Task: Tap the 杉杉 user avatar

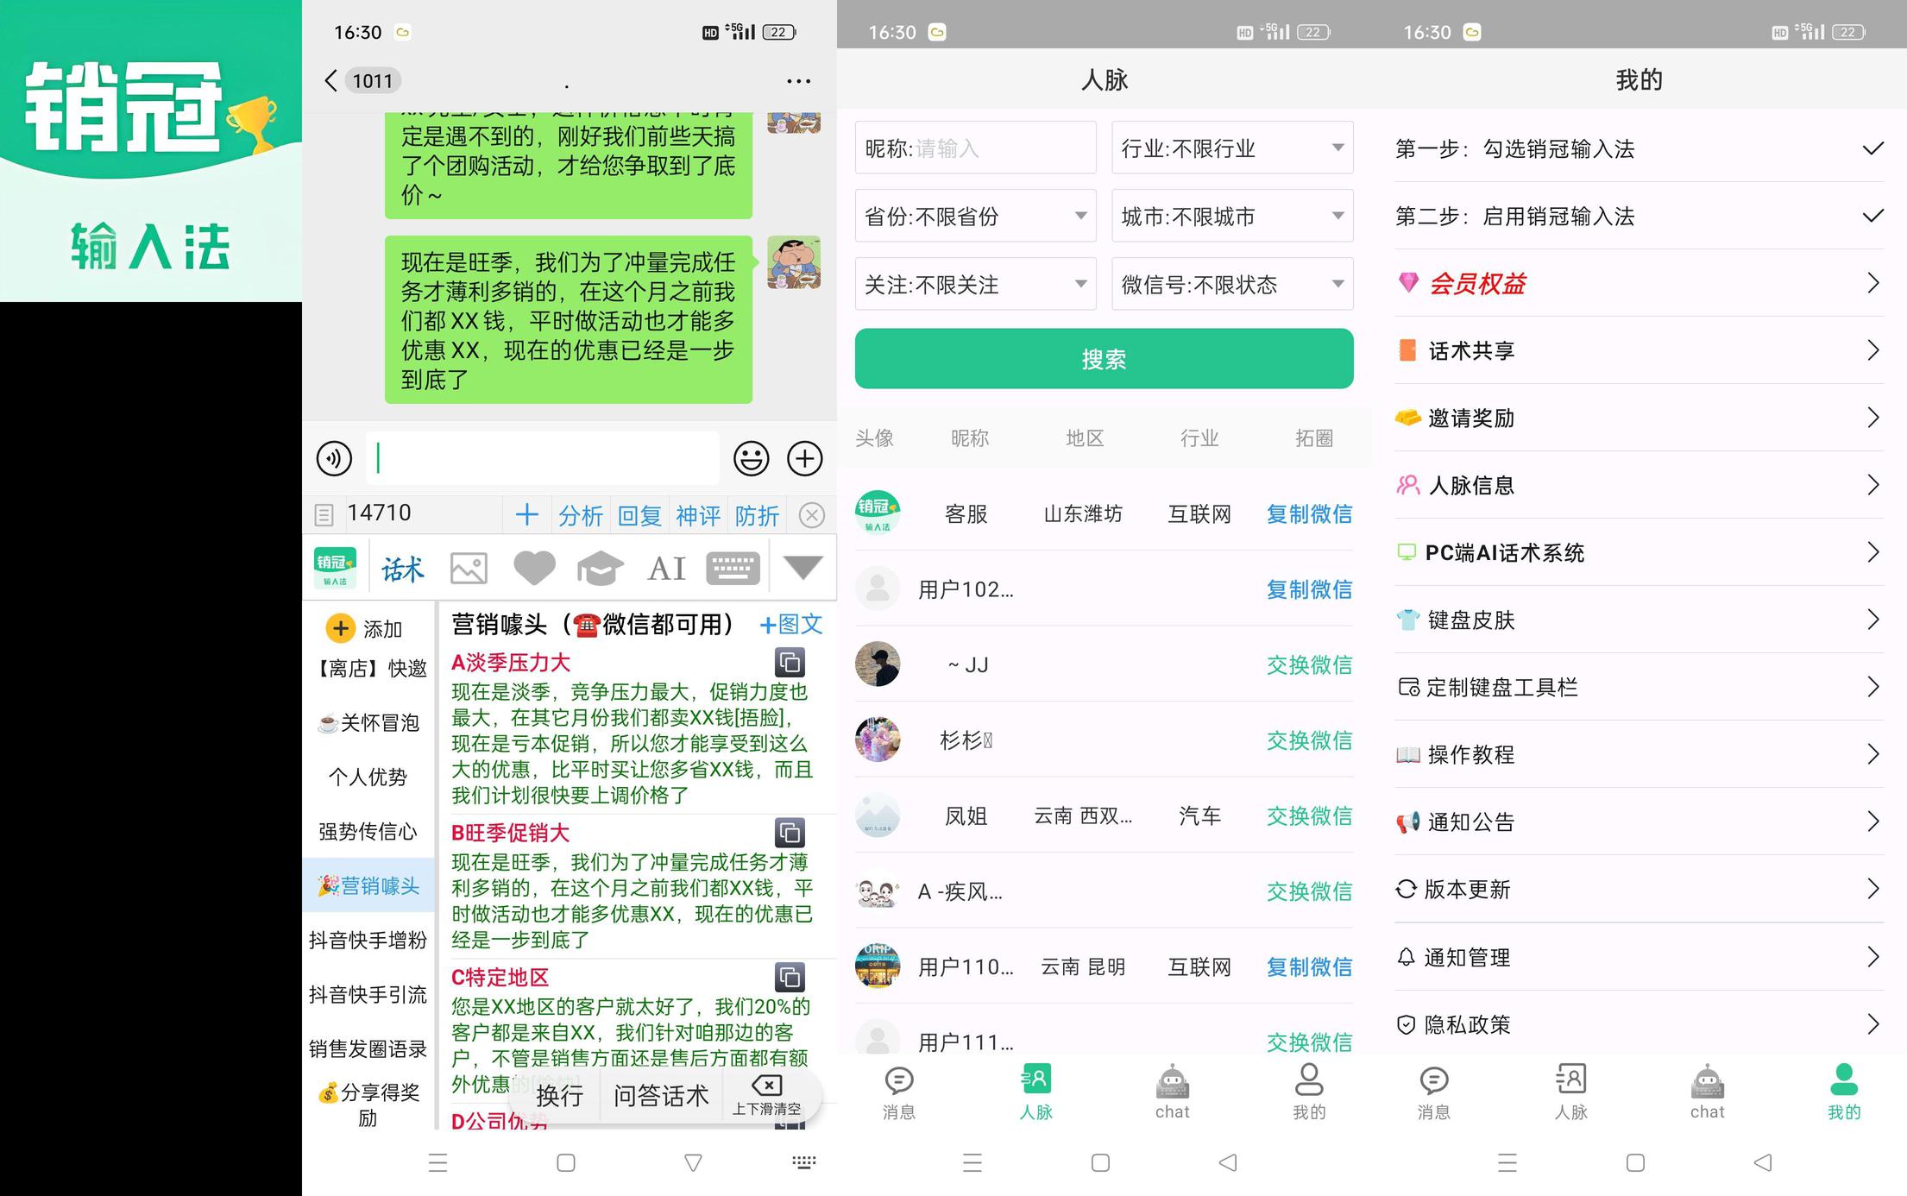Action: [x=878, y=740]
